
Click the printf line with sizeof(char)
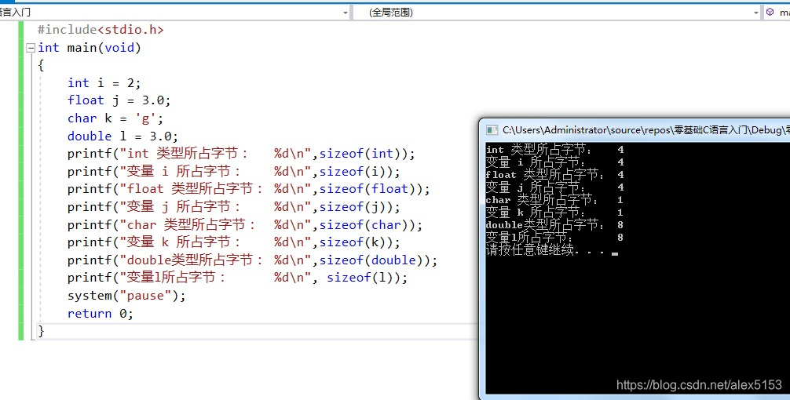tap(245, 224)
